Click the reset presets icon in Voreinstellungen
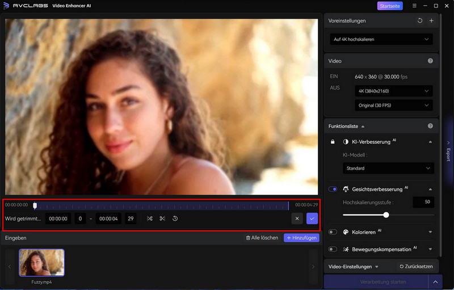454x290 pixels. (x=419, y=21)
